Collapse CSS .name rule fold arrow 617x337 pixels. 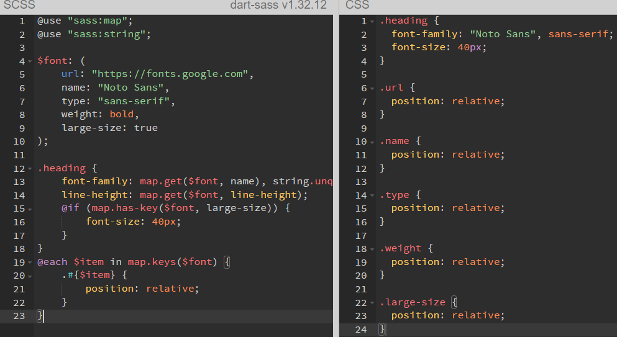372,142
